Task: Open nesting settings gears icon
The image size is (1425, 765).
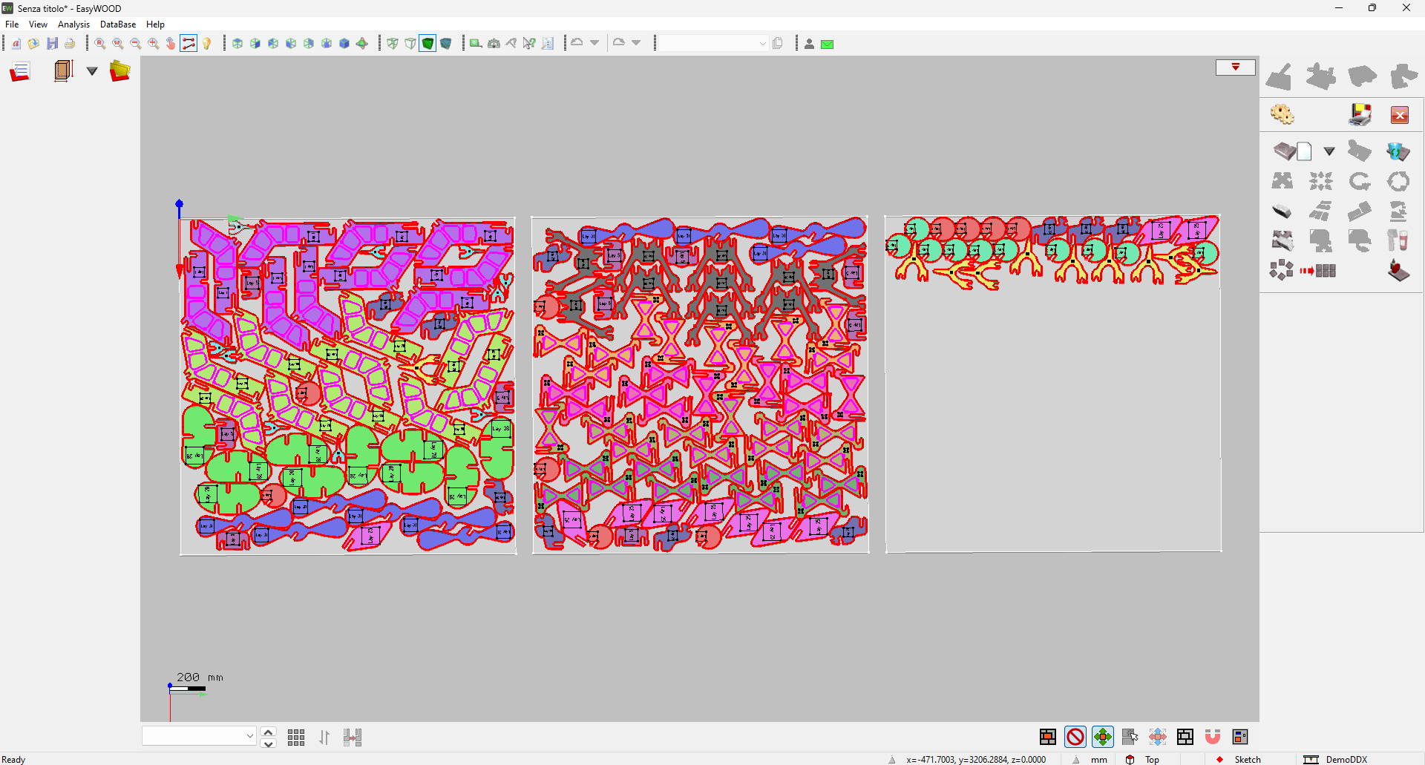Action: point(1282,114)
